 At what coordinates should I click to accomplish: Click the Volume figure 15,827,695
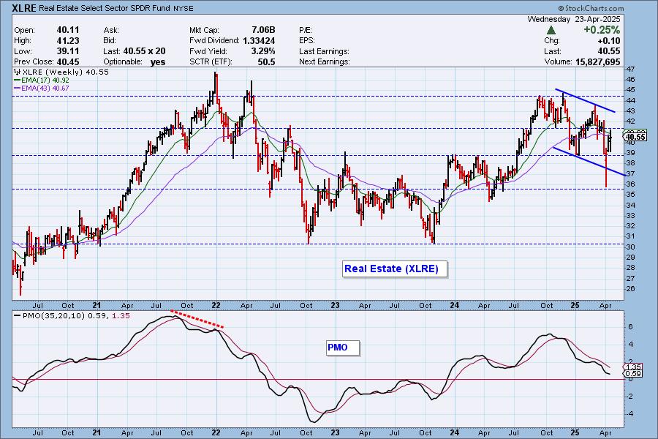pos(597,61)
